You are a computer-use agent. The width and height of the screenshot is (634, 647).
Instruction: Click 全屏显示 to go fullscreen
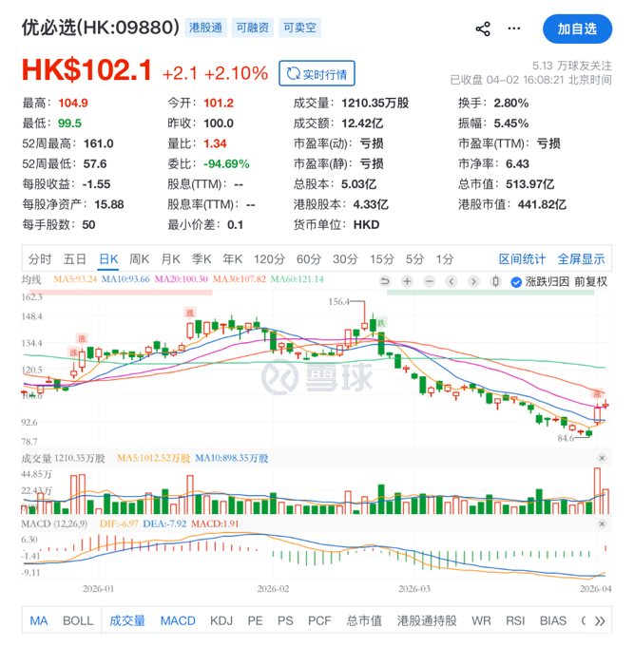pyautogui.click(x=581, y=258)
